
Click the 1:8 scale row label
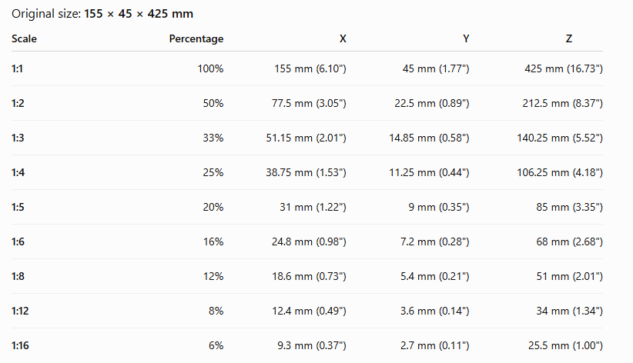(x=18, y=277)
